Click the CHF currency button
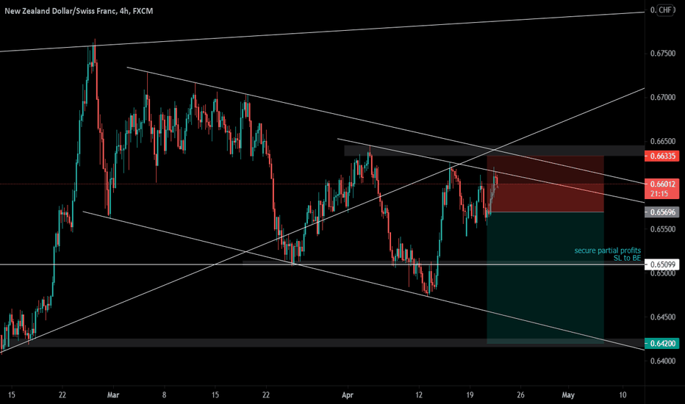Image resolution: width=685 pixels, height=404 pixels. (x=665, y=10)
